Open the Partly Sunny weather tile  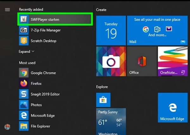pyautogui.click(x=111, y=122)
